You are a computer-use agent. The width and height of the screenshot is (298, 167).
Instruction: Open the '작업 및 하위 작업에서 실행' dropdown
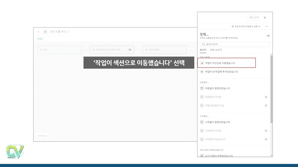tap(246, 27)
